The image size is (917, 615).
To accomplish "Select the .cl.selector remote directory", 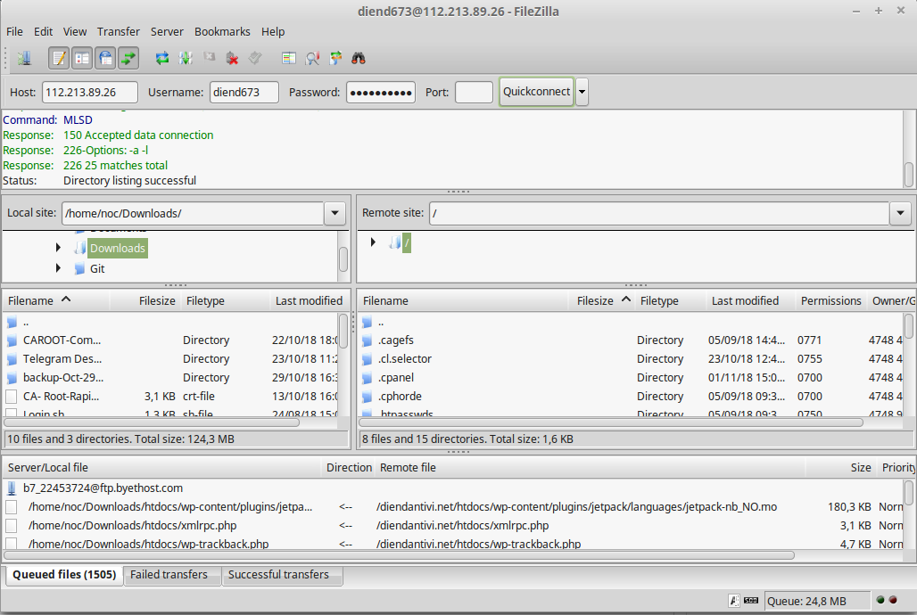I will coord(631,359).
